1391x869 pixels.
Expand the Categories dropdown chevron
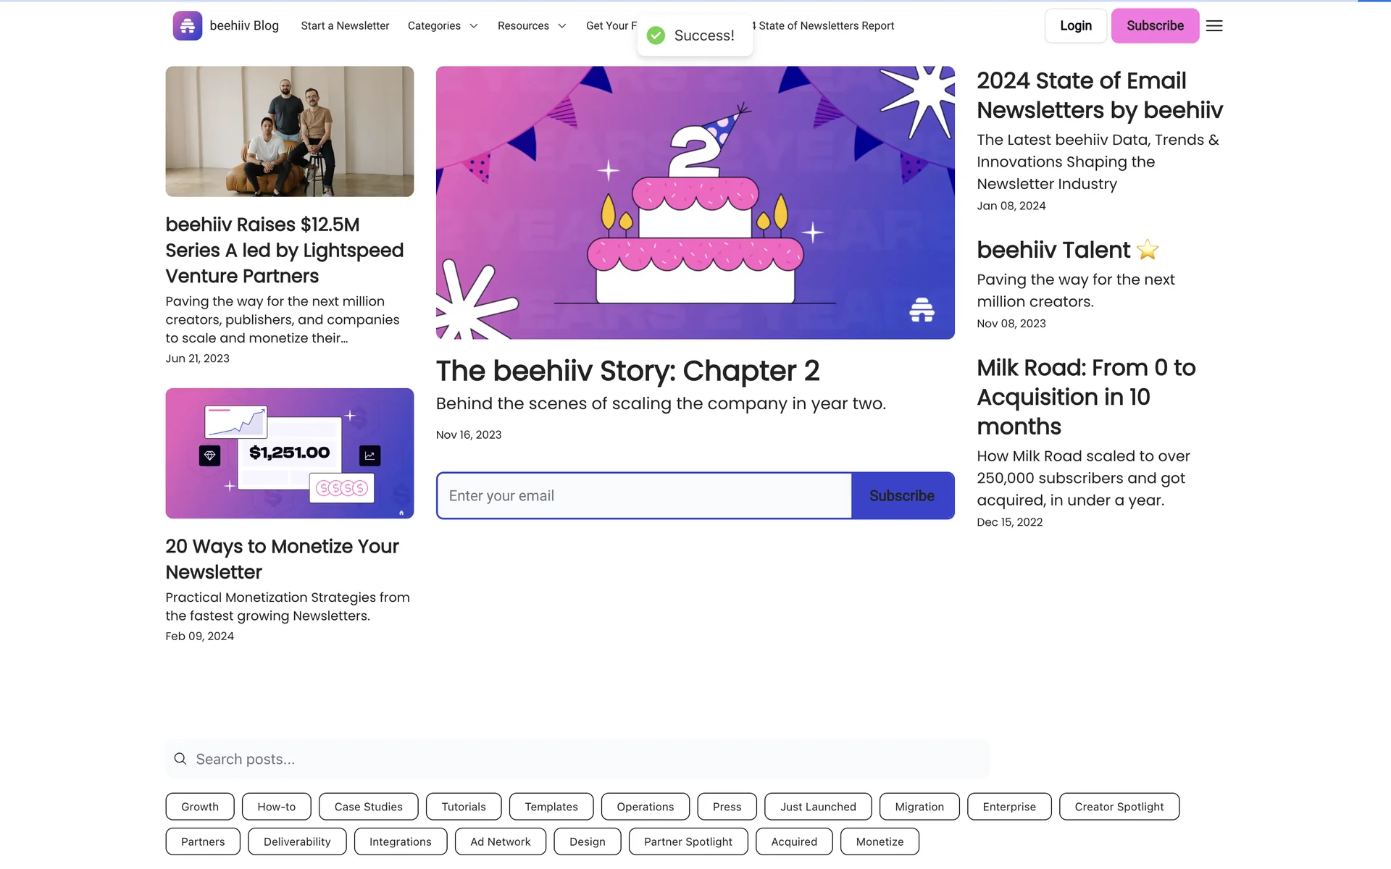[474, 26]
